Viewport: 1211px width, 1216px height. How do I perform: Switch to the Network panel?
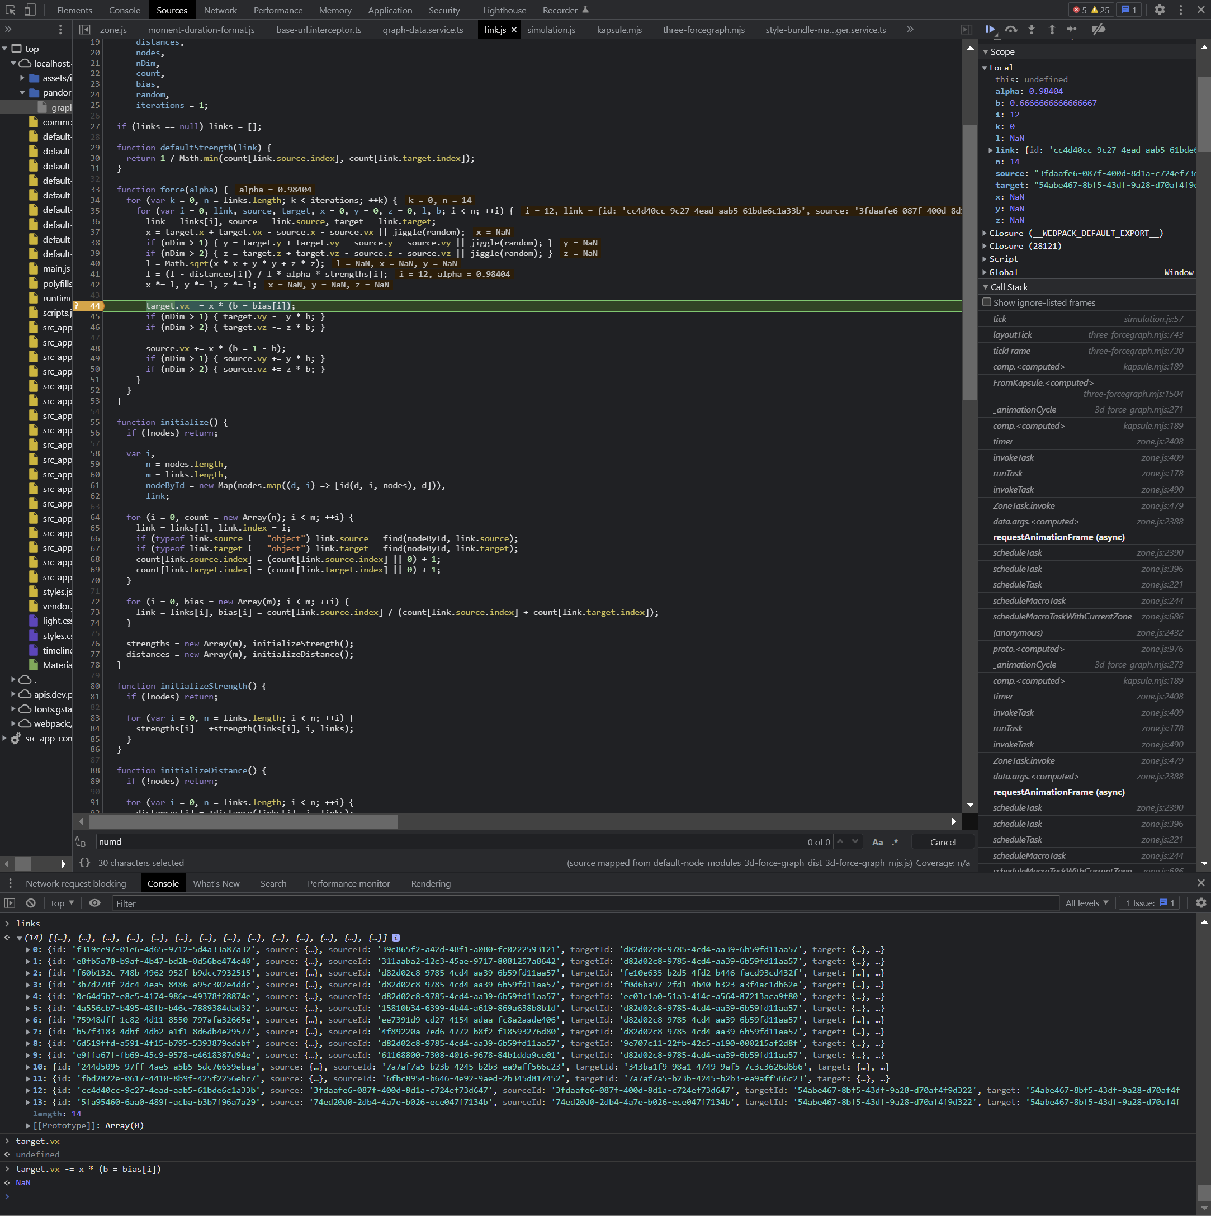coord(220,10)
